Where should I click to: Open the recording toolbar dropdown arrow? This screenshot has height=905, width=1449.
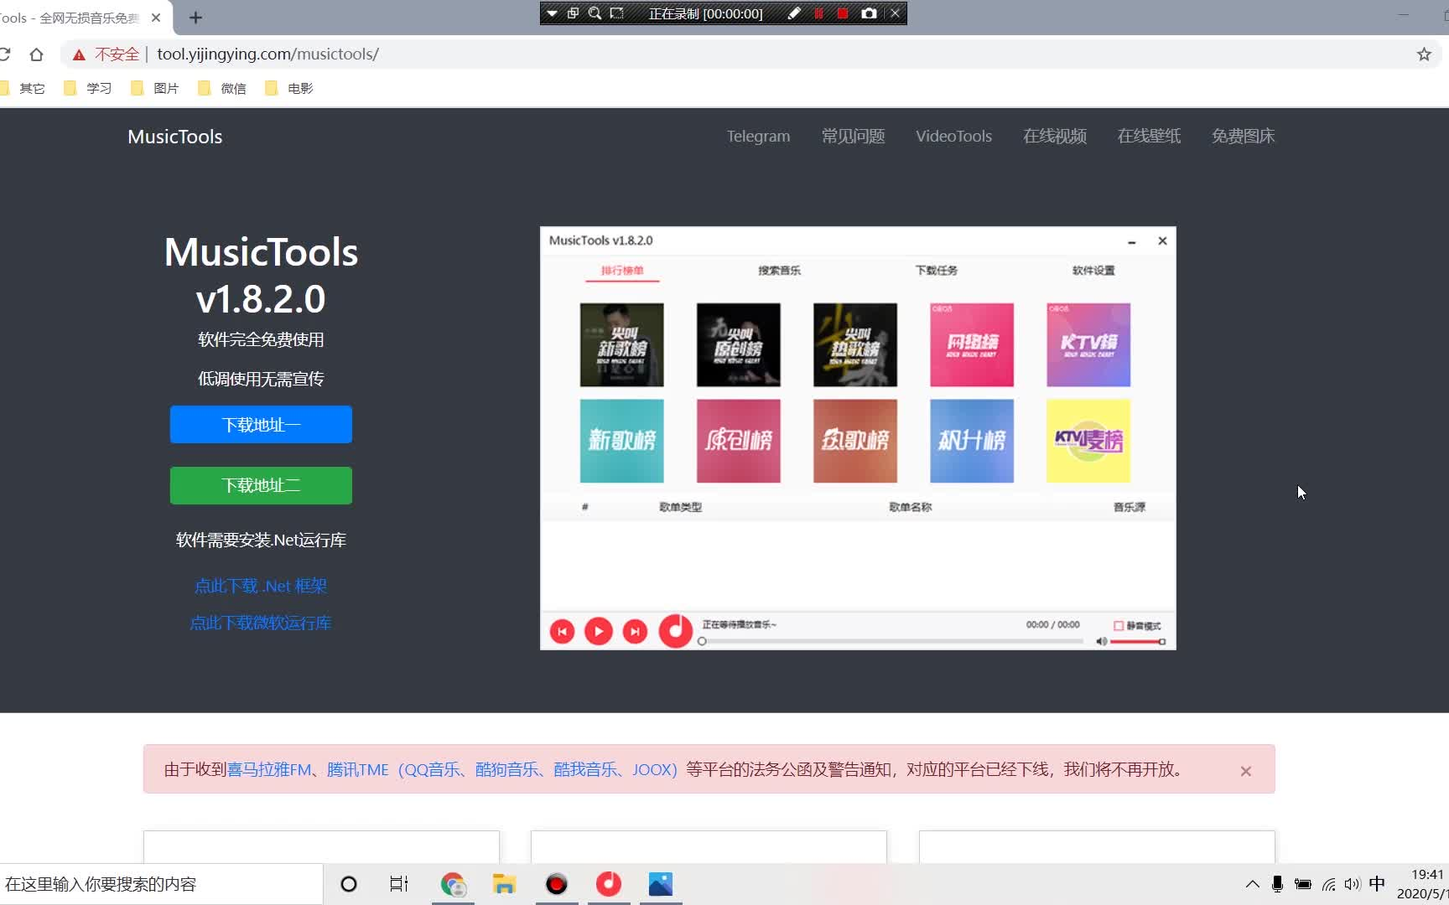click(x=552, y=13)
